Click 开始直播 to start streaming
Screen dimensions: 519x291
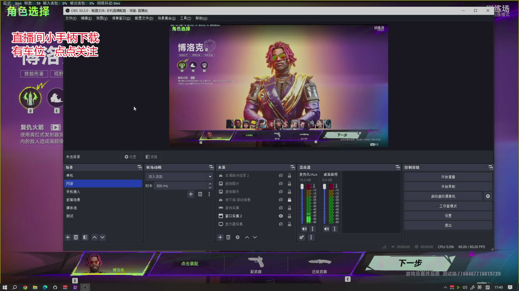(x=448, y=177)
